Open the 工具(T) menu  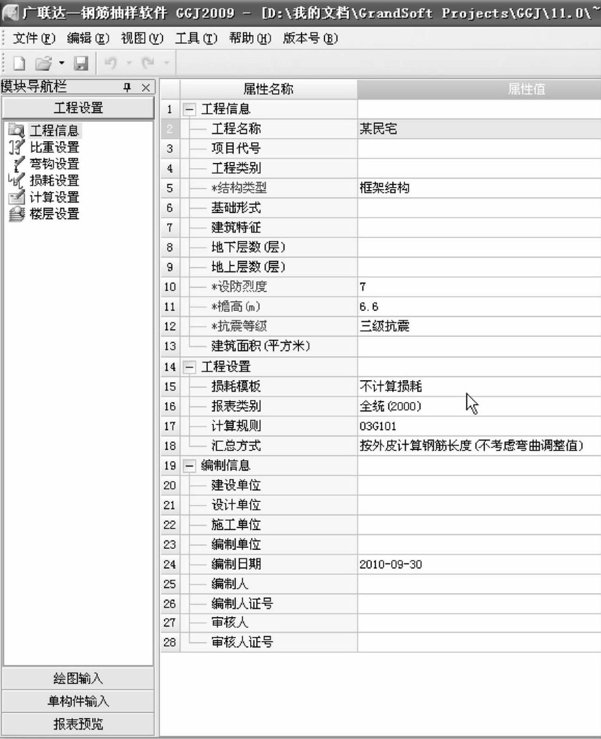tap(196, 38)
